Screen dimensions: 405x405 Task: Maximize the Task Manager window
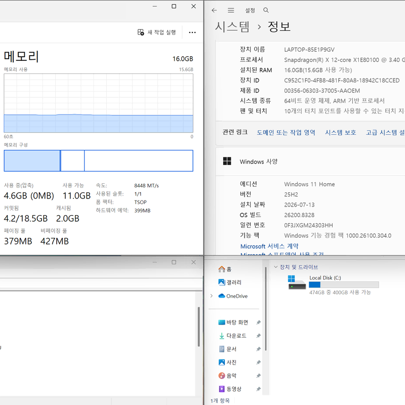(174, 6)
